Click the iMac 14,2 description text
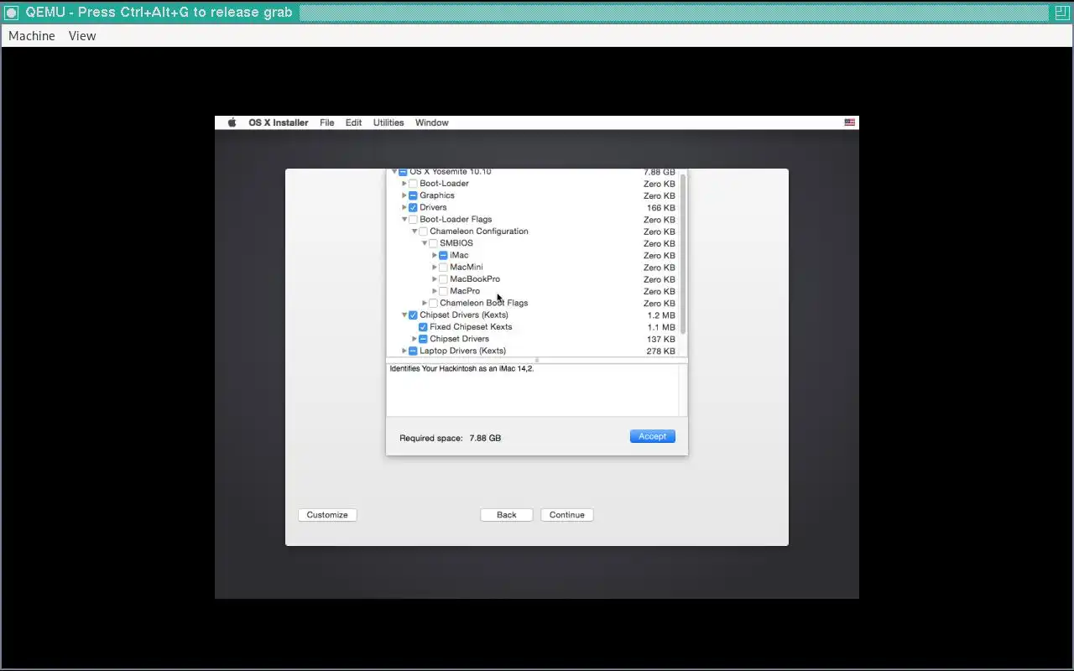The height and width of the screenshot is (671, 1074). pos(461,368)
